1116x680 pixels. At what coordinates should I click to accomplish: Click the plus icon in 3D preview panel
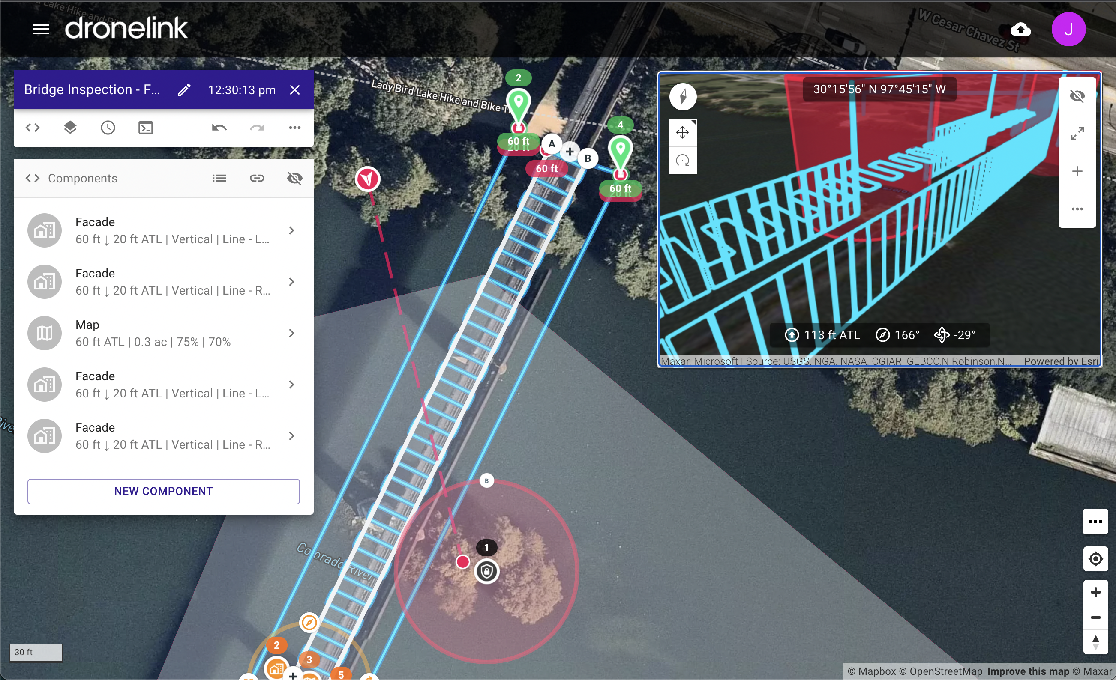(1077, 171)
